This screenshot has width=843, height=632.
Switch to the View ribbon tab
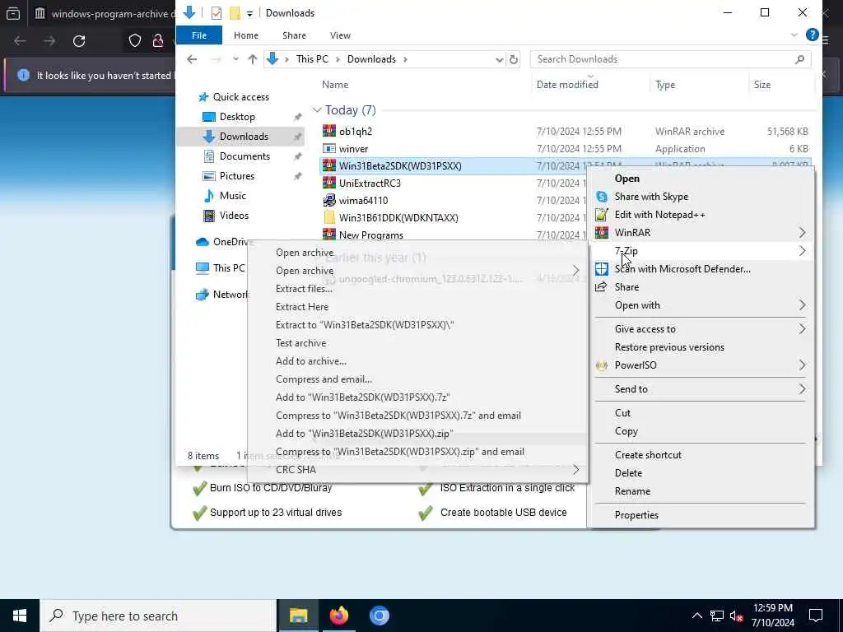click(x=340, y=35)
